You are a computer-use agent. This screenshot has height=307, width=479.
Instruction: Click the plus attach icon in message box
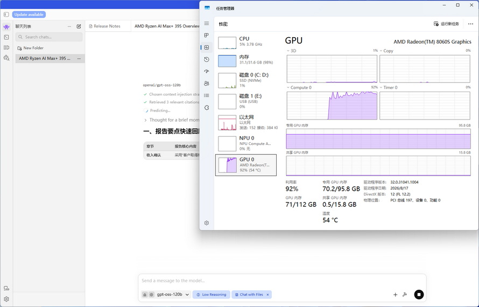click(x=395, y=295)
